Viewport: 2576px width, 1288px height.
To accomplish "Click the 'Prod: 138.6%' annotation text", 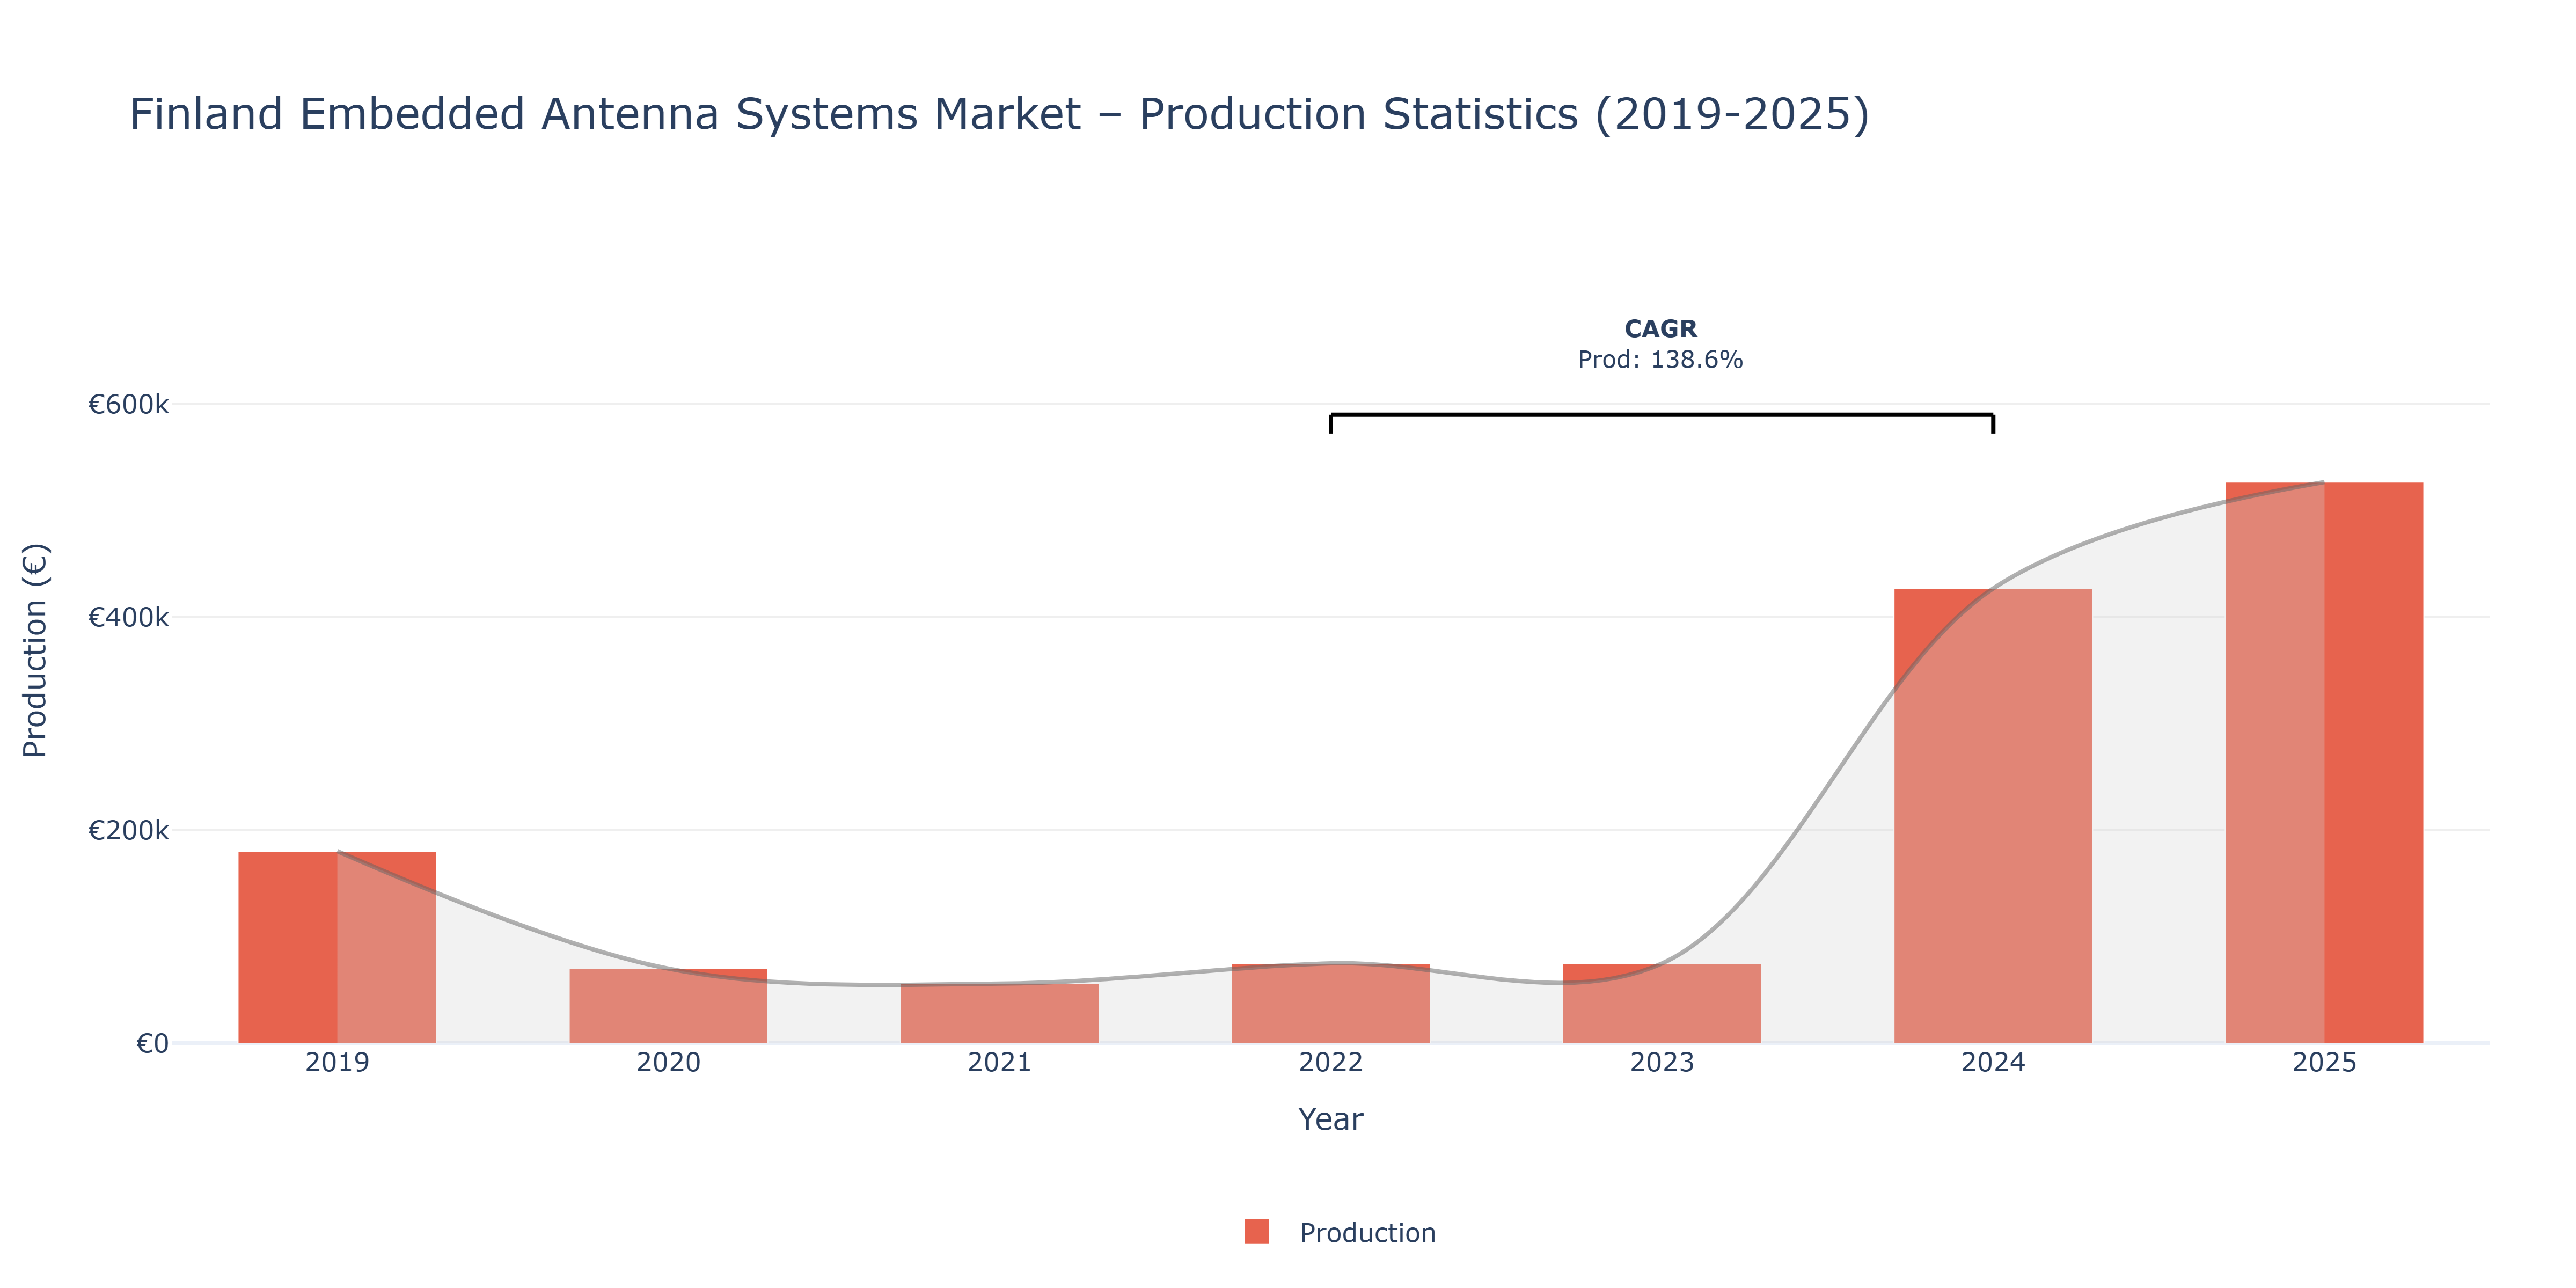I will pyautogui.click(x=1660, y=360).
